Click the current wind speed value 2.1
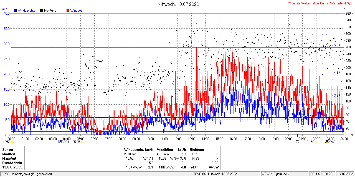This screenshot has height=177, width=355. click(151, 167)
